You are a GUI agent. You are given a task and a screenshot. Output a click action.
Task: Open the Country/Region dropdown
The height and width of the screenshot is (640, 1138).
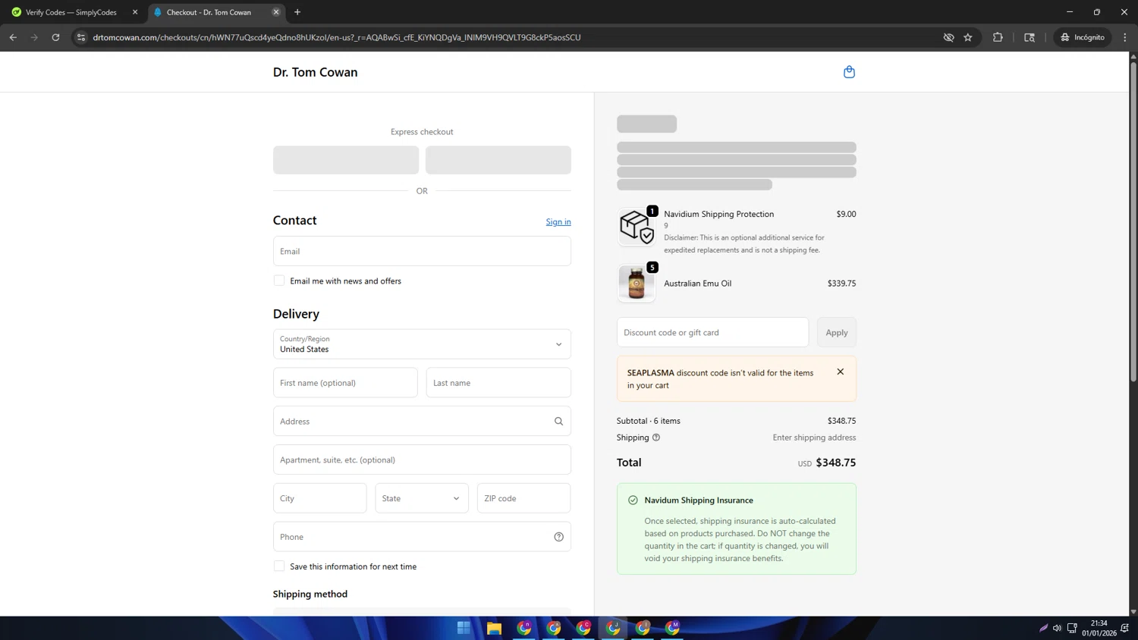point(422,344)
